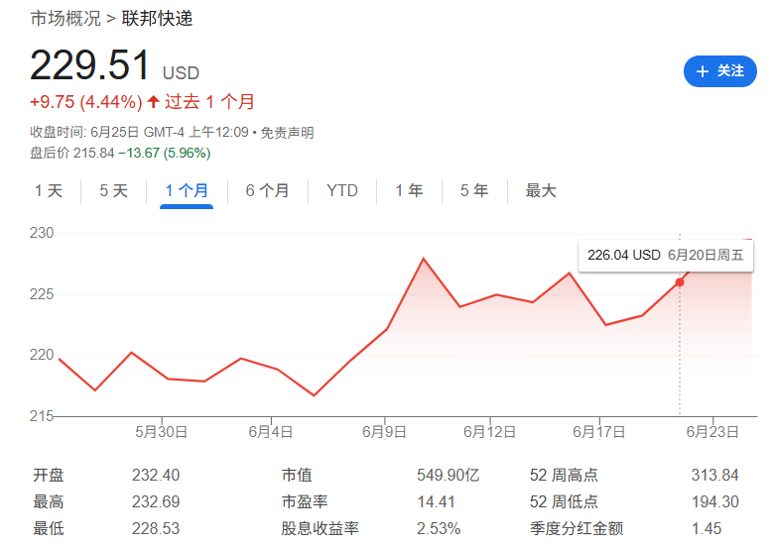Click the +9.75 (4.44%) change text
This screenshot has height=546, width=772.
point(86,102)
